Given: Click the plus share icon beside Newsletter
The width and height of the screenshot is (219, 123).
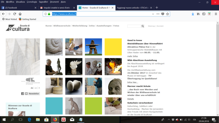Looking at the screenshot, I should point(26,94).
